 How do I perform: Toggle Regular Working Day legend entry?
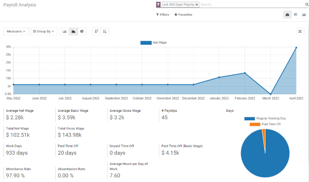262,119
